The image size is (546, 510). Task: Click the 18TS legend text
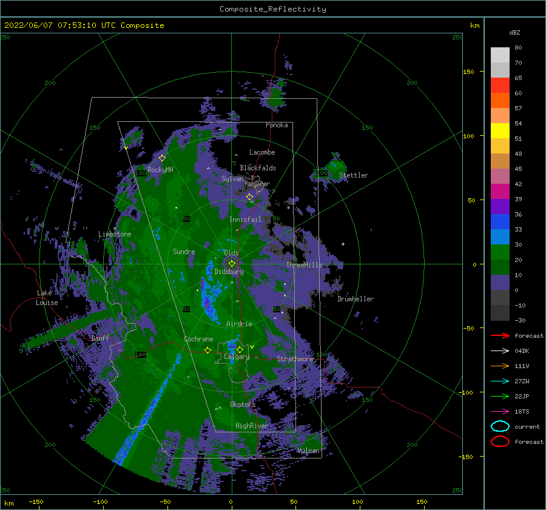click(522, 411)
